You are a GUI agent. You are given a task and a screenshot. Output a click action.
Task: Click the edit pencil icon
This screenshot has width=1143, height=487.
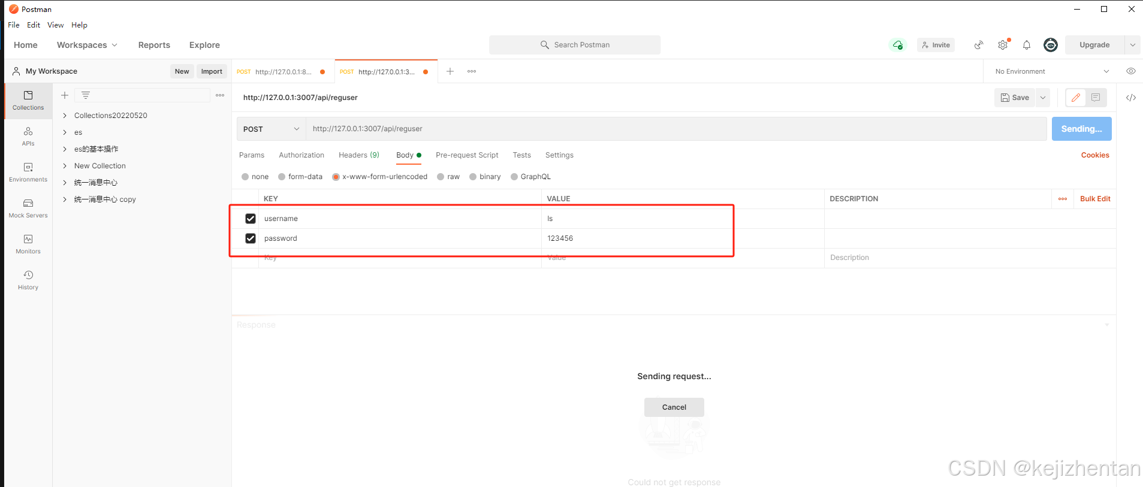(1076, 98)
